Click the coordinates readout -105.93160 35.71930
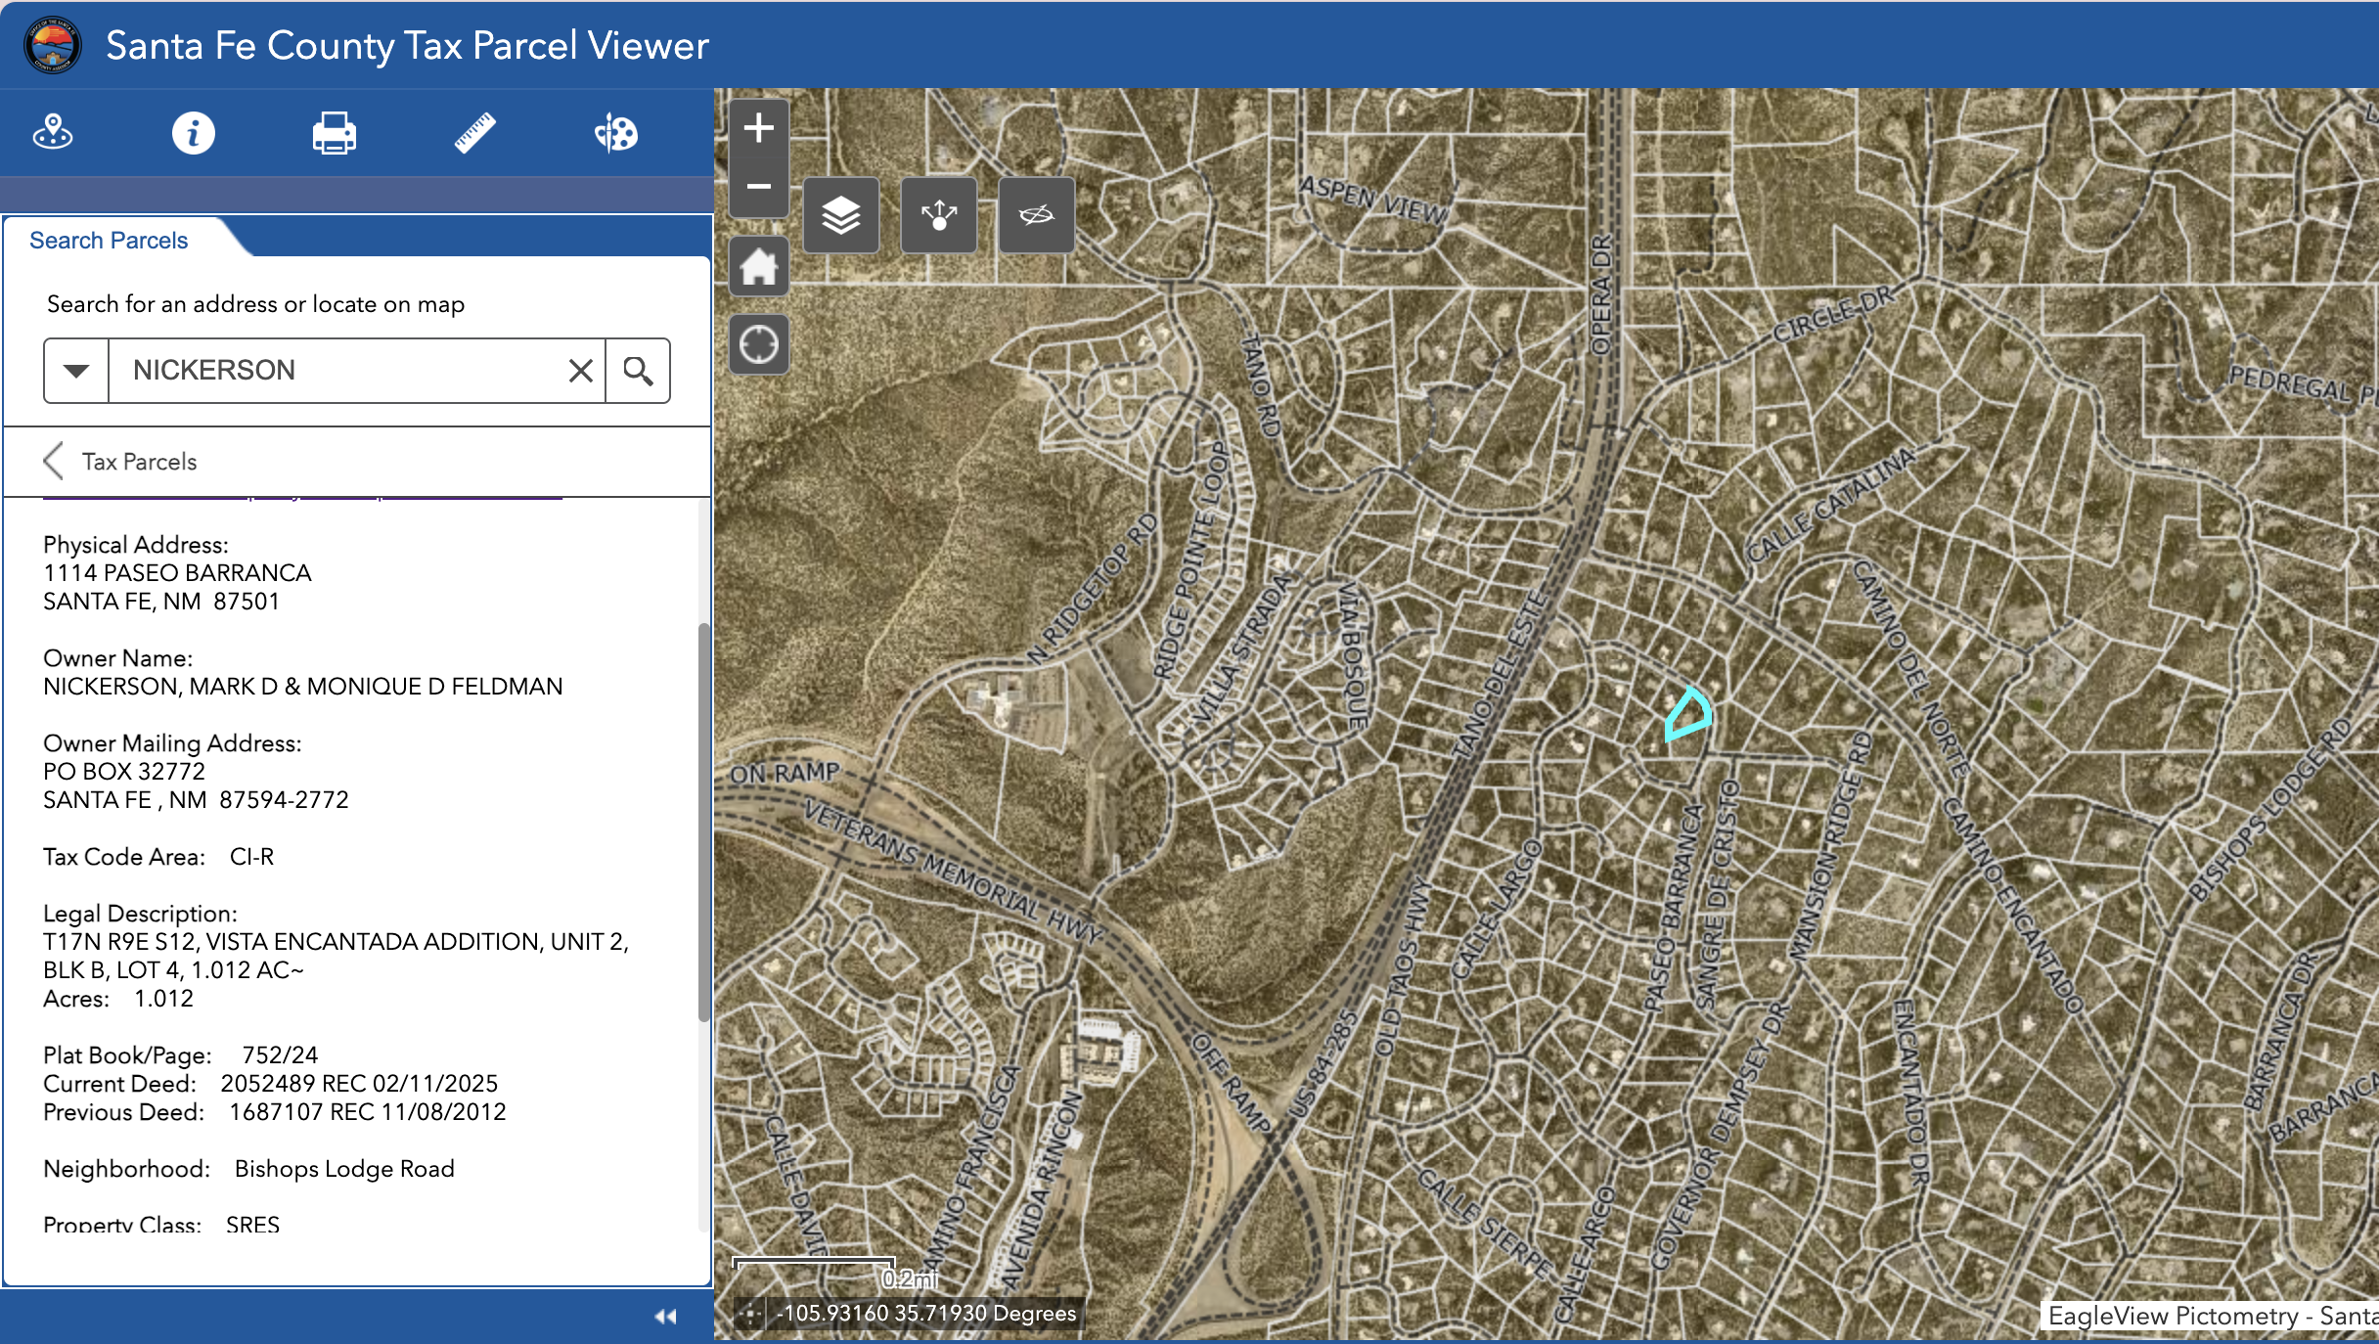The height and width of the screenshot is (1344, 2379). click(x=926, y=1314)
